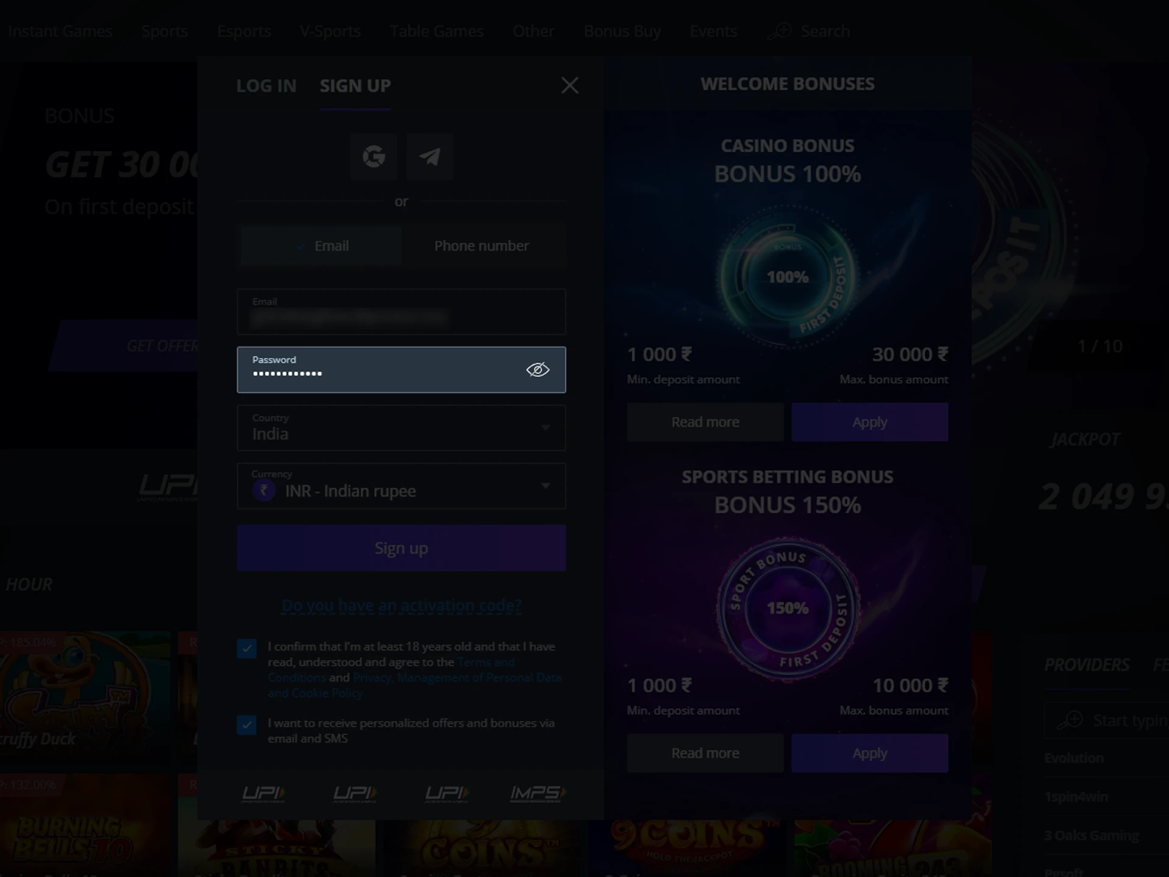Click the currency INR rupee icon

(x=264, y=491)
